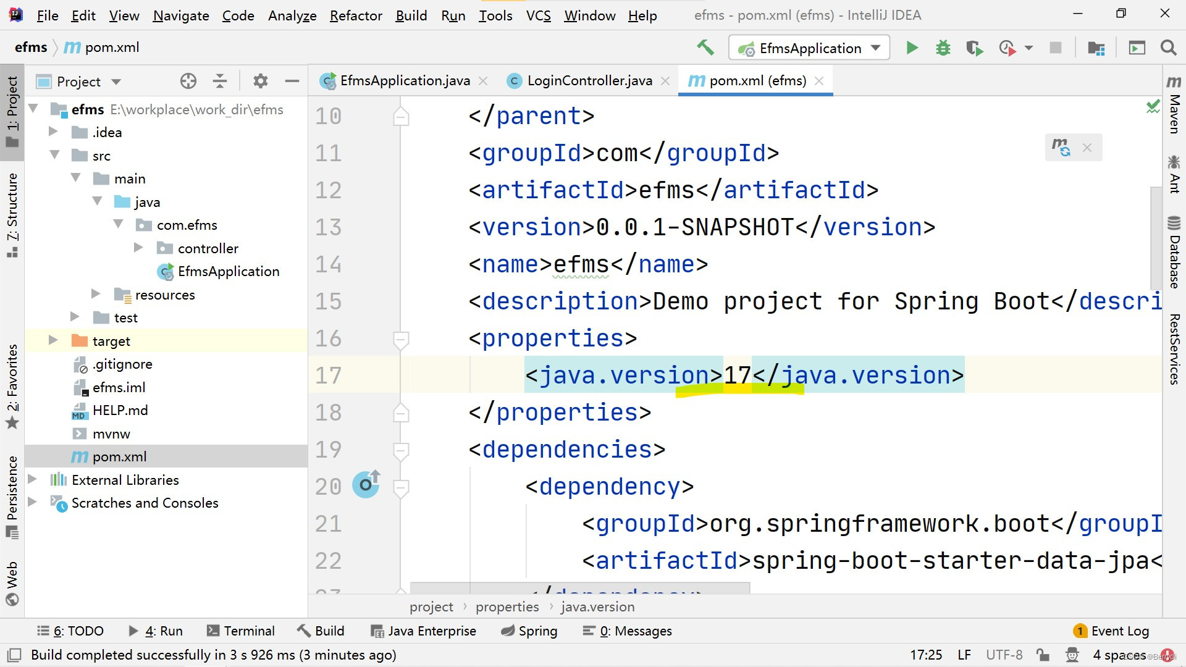
Task: Open Project panel settings gear icon
Action: pyautogui.click(x=260, y=81)
